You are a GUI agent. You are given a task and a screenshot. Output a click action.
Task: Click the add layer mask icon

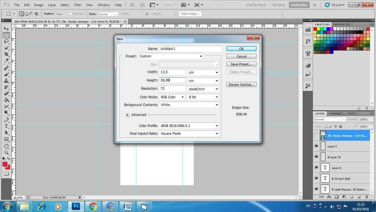(x=337, y=197)
